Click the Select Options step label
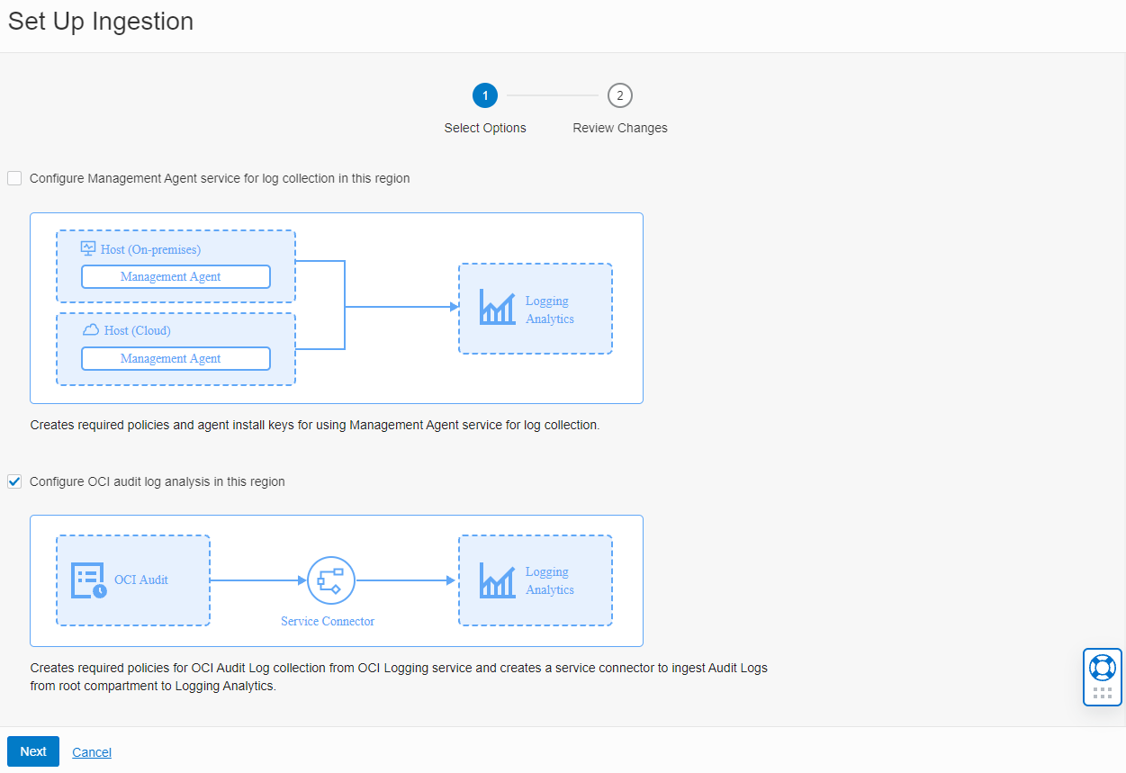 pyautogui.click(x=485, y=128)
